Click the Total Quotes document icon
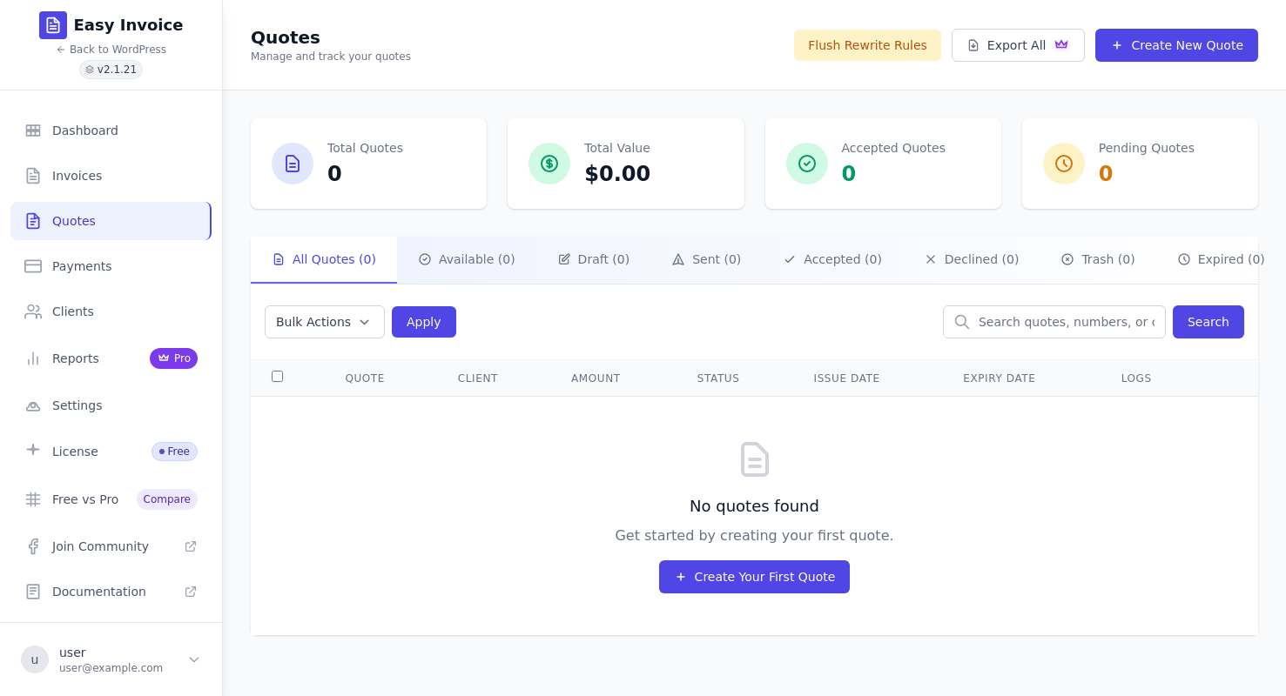Image resolution: width=1286 pixels, height=696 pixels. (293, 164)
